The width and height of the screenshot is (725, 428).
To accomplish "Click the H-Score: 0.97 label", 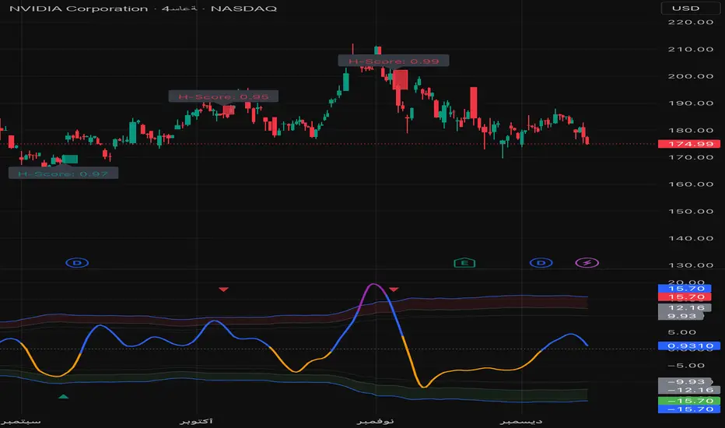I will pyautogui.click(x=63, y=174).
